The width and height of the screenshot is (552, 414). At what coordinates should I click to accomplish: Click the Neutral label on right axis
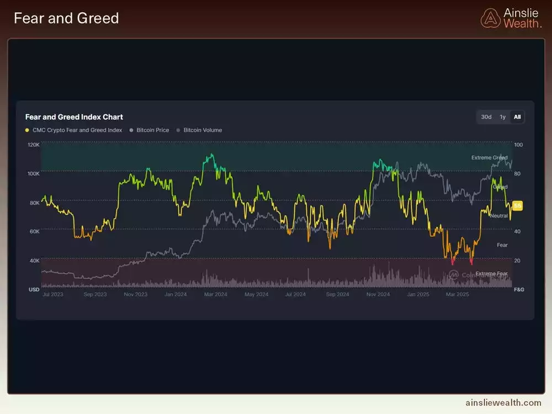[498, 216]
